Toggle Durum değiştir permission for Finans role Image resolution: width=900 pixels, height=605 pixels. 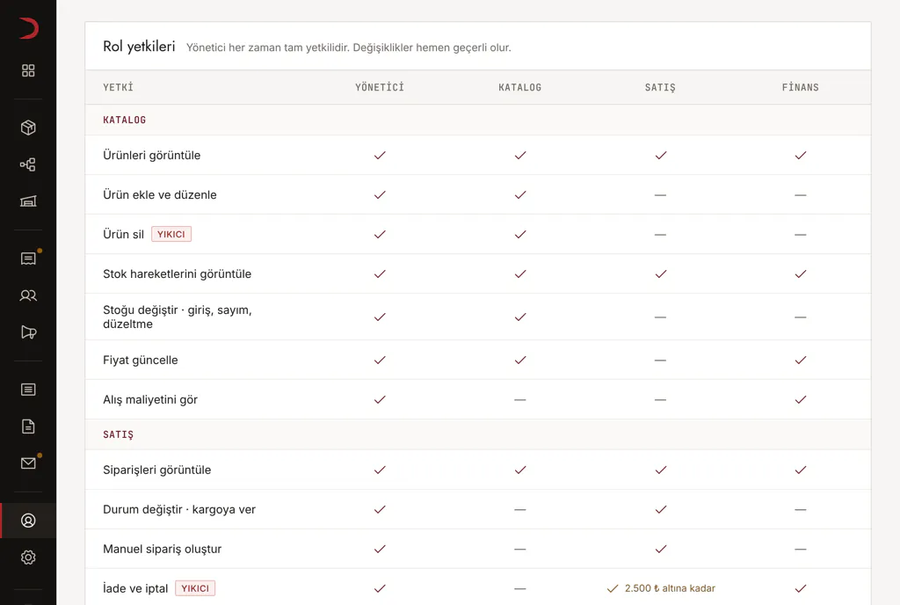pyautogui.click(x=800, y=510)
